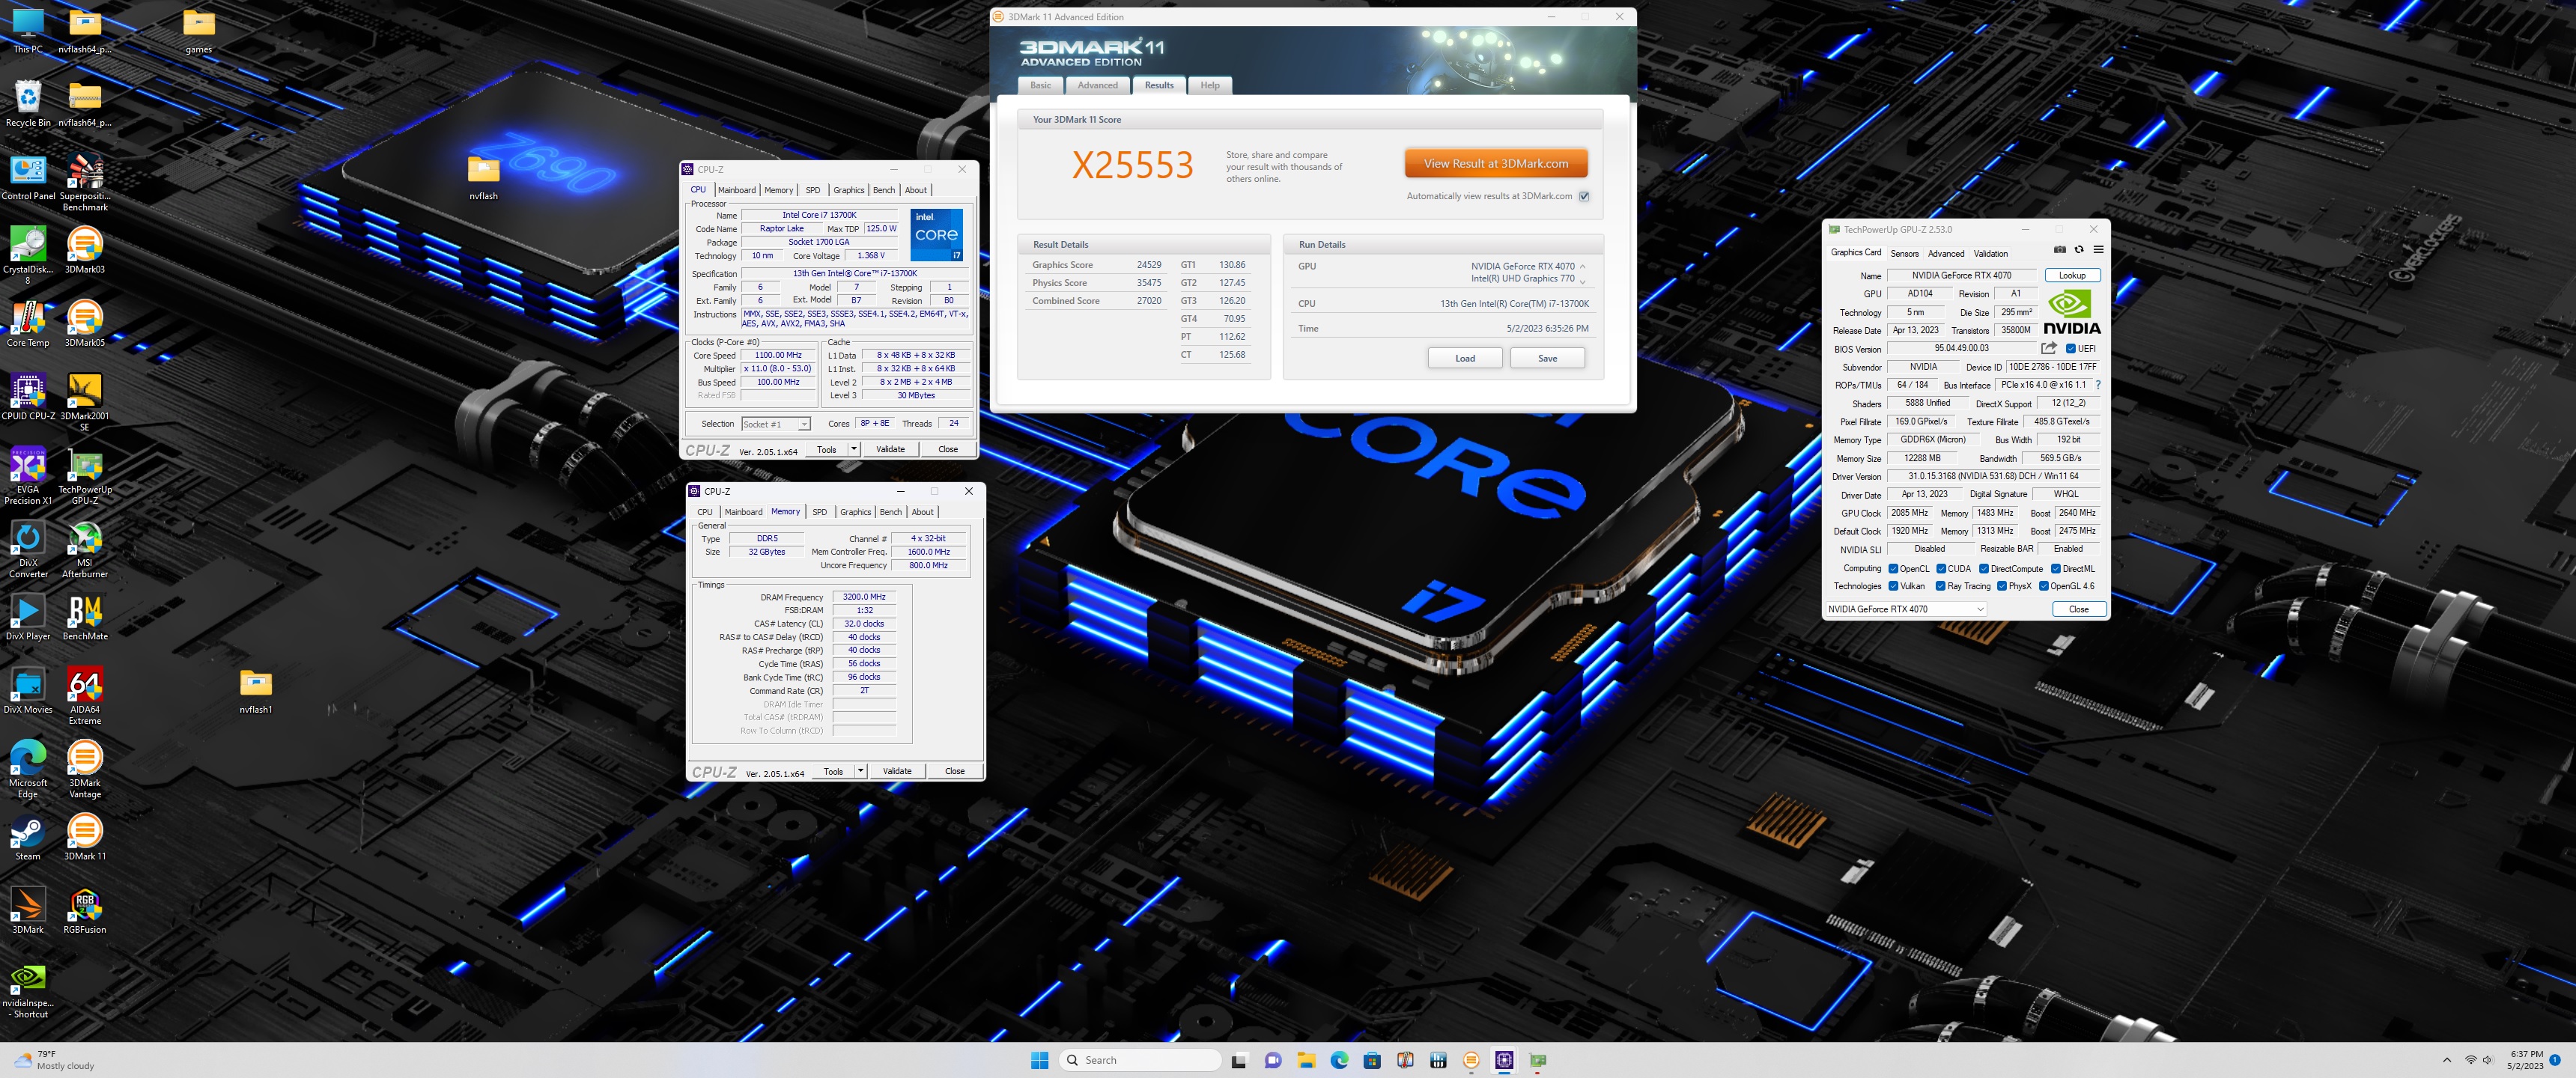
Task: Toggle the Ray Tracing checkbox in GPU-Z
Action: pyautogui.click(x=1941, y=587)
